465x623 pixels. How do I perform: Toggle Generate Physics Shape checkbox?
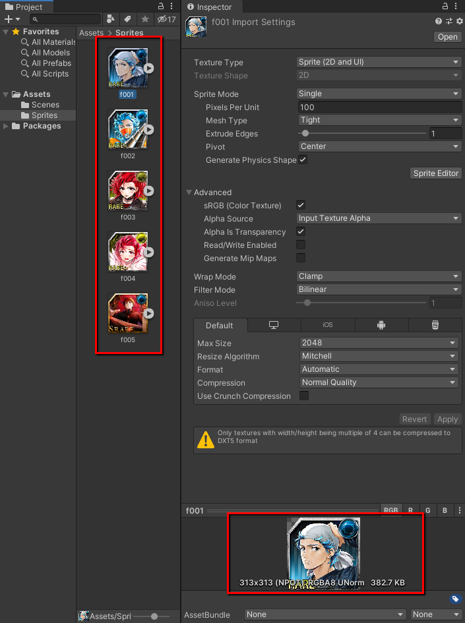tap(303, 160)
